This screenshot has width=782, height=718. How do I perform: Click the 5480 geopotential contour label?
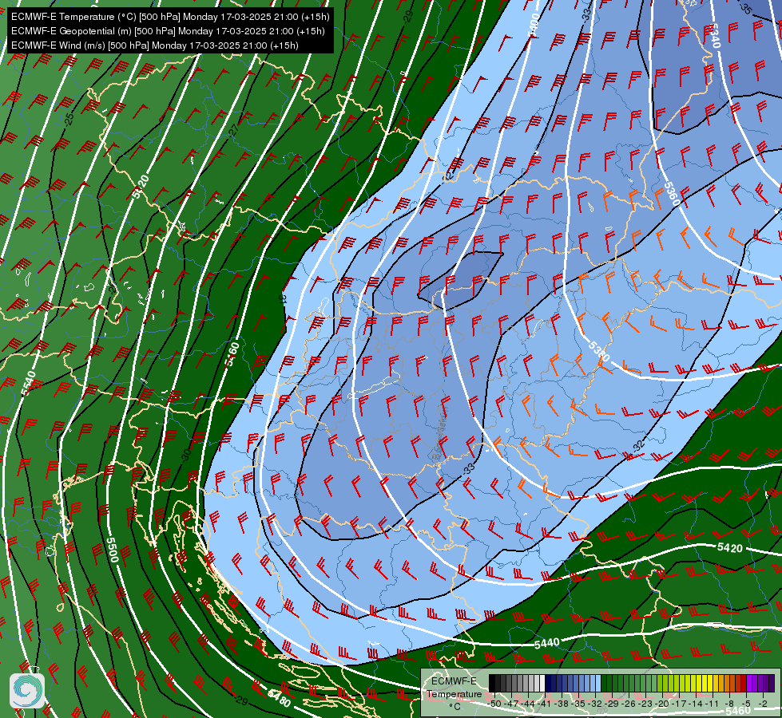280,699
